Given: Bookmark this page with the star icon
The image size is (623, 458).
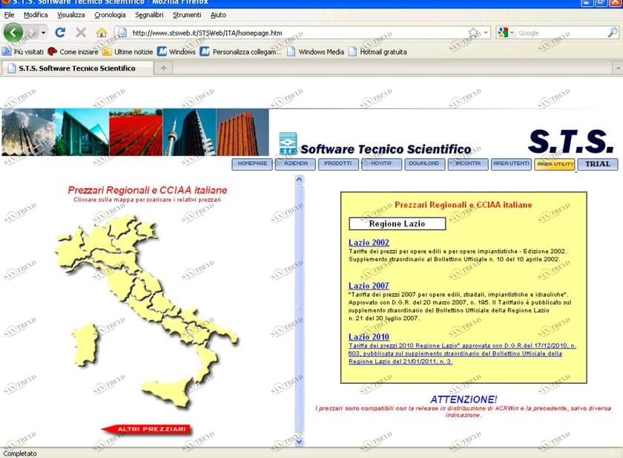Looking at the screenshot, I should (473, 33).
